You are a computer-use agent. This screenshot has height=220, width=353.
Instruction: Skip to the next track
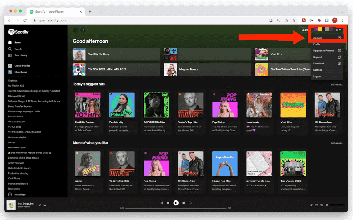184,203
